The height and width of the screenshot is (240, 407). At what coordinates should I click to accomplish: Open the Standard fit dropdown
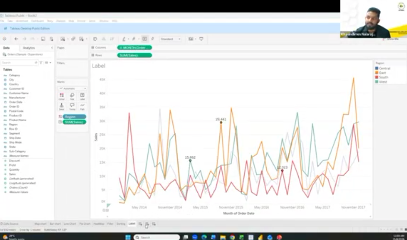point(170,39)
